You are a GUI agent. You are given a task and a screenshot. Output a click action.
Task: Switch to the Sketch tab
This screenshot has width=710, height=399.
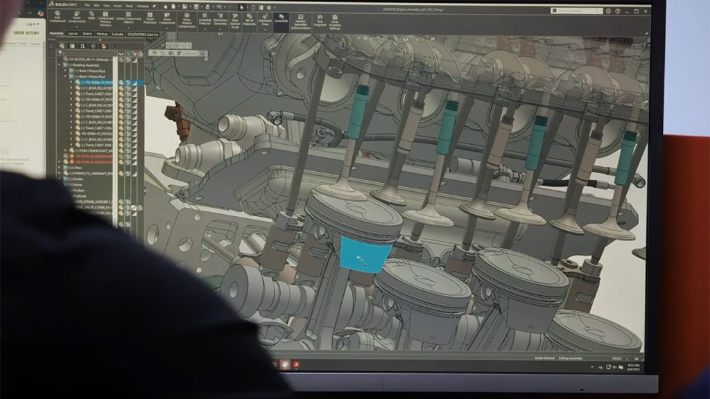point(87,34)
